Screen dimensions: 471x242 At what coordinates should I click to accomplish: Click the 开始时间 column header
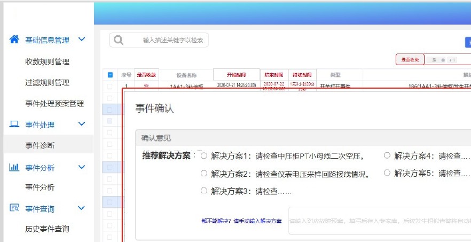234,75
